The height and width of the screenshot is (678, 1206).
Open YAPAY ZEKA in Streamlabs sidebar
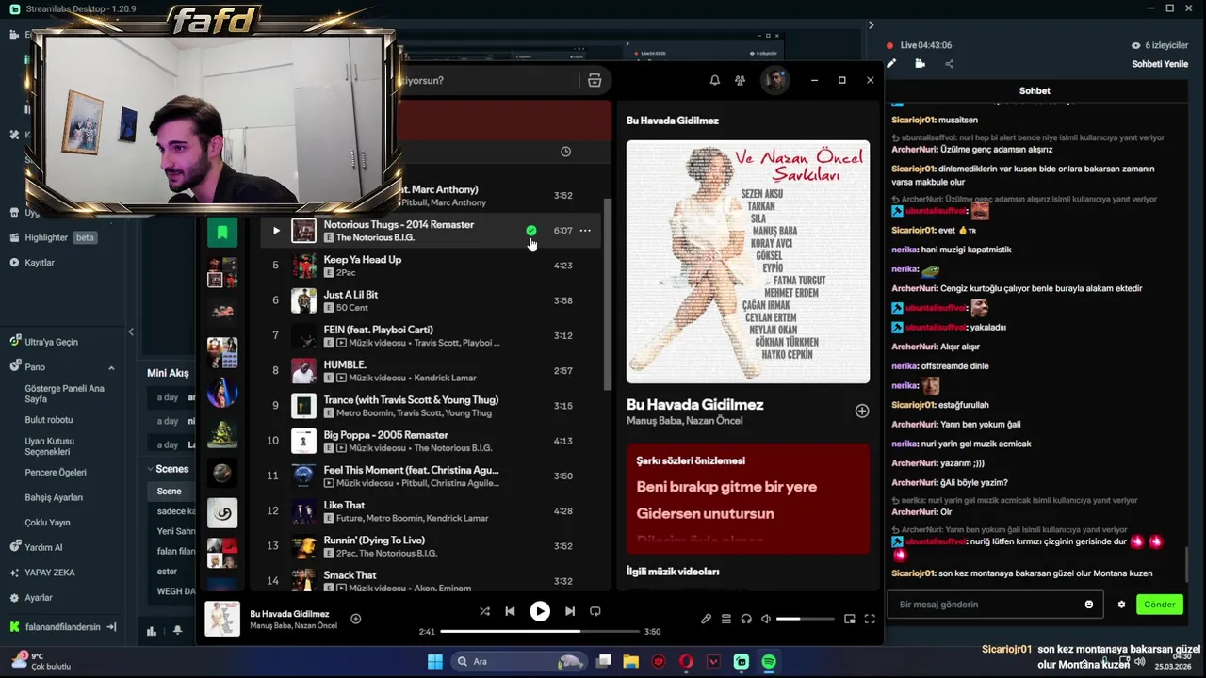(x=50, y=573)
